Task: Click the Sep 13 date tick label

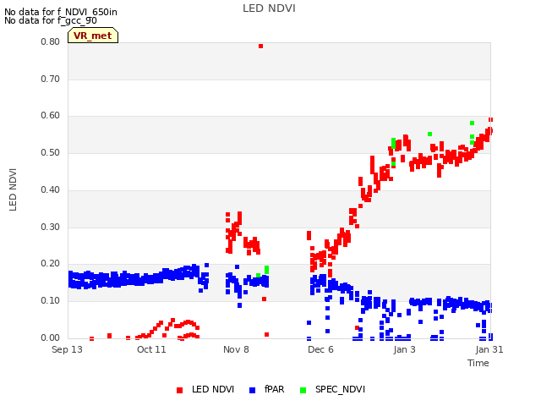Action: (67, 349)
